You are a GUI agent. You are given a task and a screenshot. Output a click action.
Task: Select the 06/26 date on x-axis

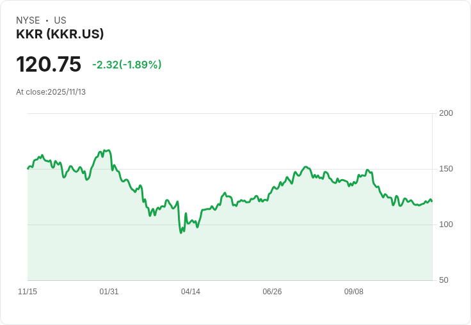(x=272, y=292)
